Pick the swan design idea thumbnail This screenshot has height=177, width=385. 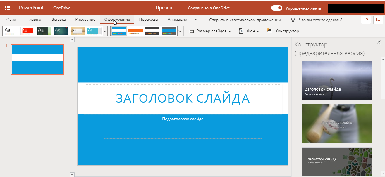point(337,80)
